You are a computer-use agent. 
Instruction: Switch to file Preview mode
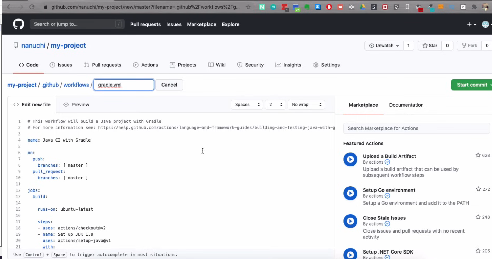76,105
